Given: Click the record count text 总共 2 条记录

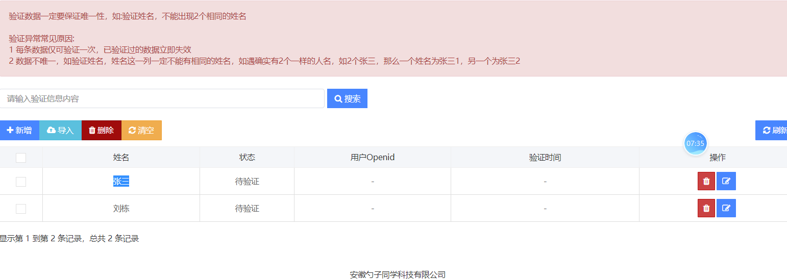Looking at the screenshot, I should click(x=114, y=238).
